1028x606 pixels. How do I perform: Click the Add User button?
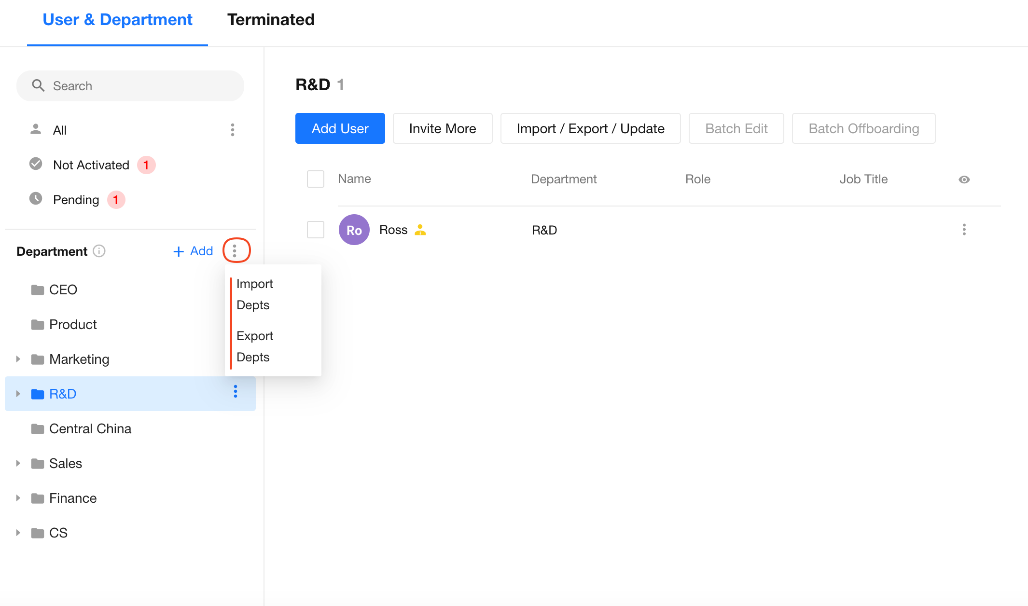click(x=340, y=128)
